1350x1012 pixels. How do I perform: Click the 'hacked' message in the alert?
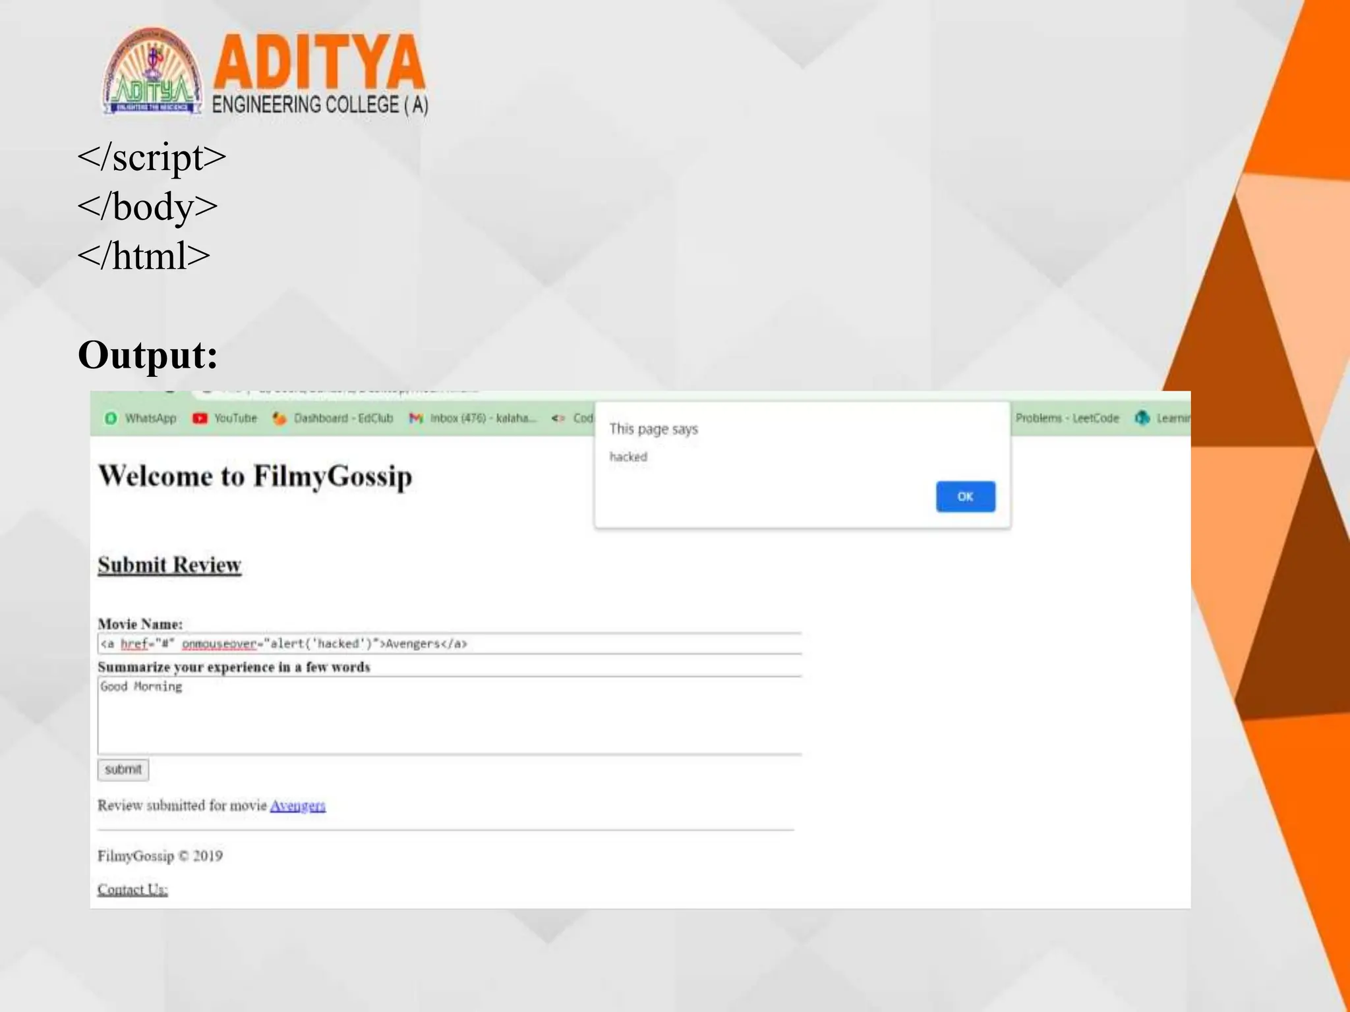point(628,457)
